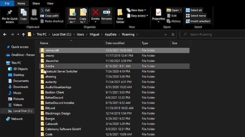Click This PC in address bar

click(42, 35)
